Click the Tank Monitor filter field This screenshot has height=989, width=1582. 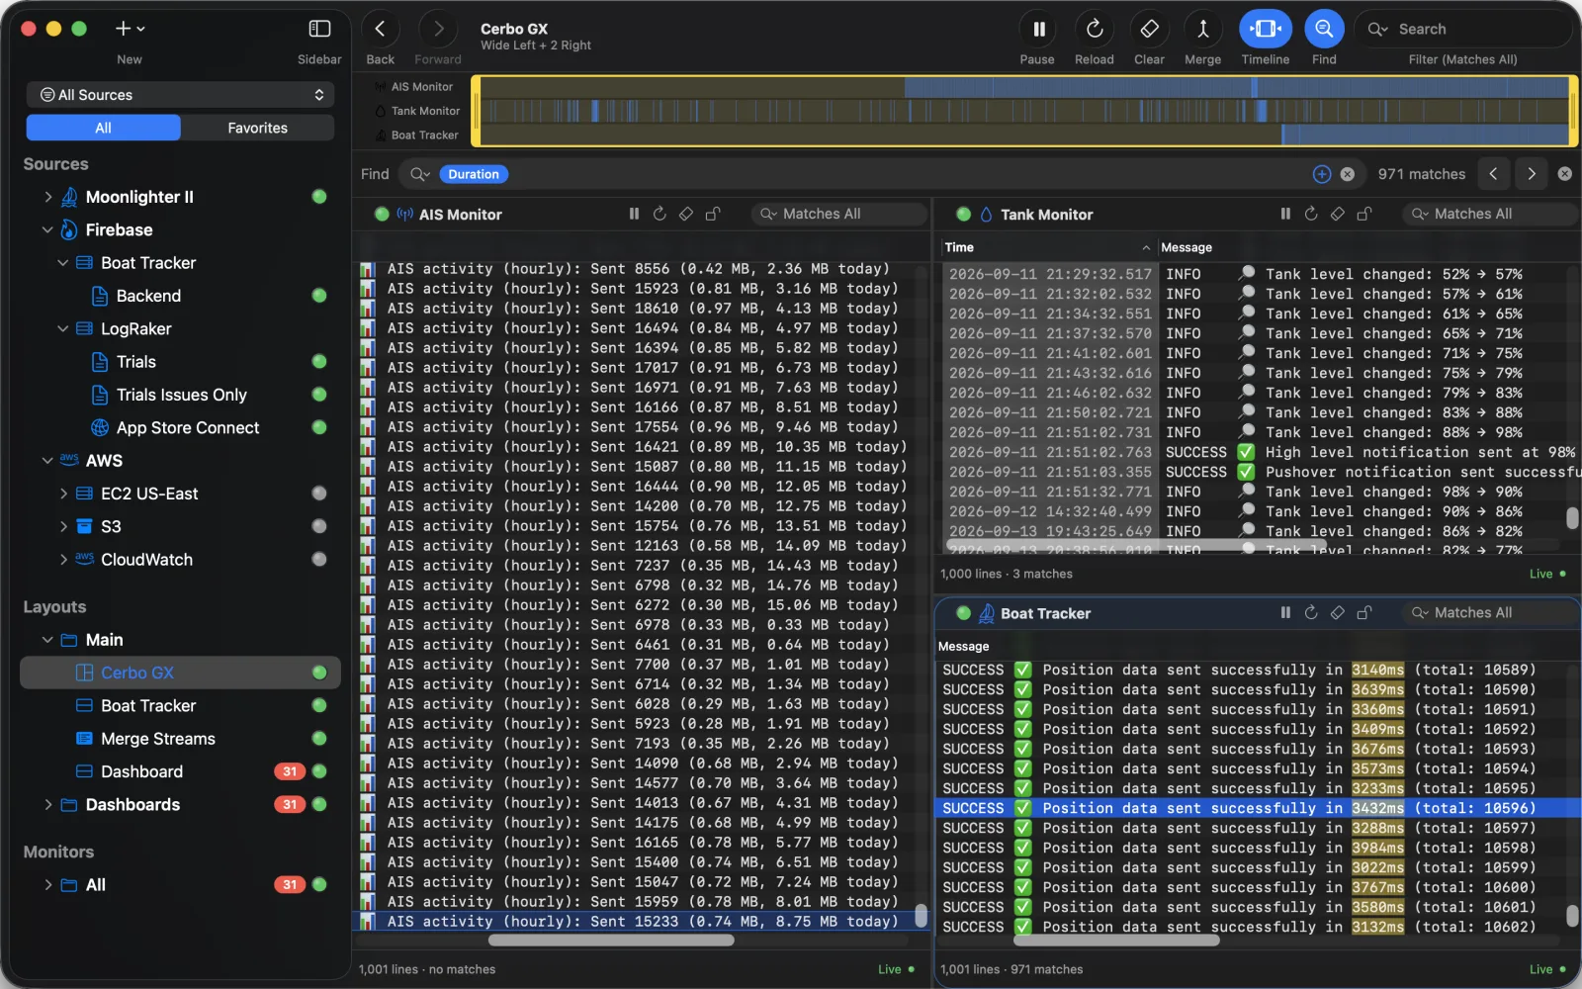1490,214
